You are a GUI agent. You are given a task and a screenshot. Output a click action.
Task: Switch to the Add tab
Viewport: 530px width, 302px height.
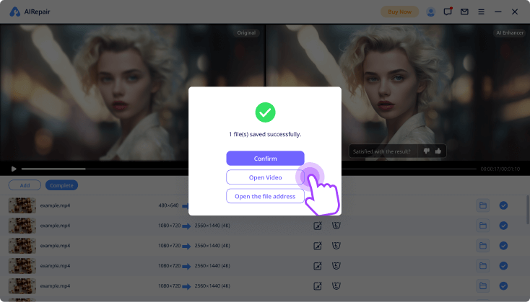tap(25, 185)
